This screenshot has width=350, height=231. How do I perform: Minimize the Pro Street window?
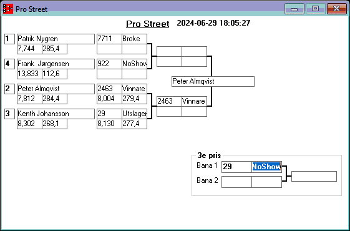tap(294, 9)
